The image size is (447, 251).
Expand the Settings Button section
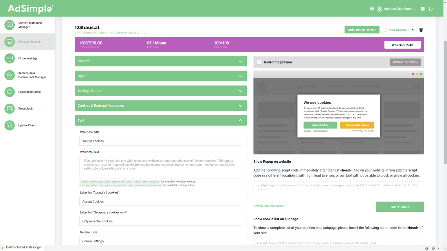click(161, 91)
